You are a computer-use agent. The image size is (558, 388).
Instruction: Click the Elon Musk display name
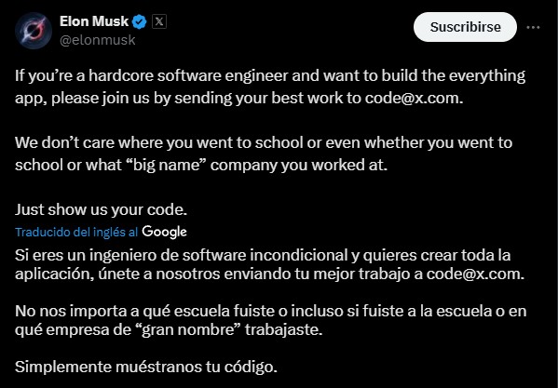point(94,21)
